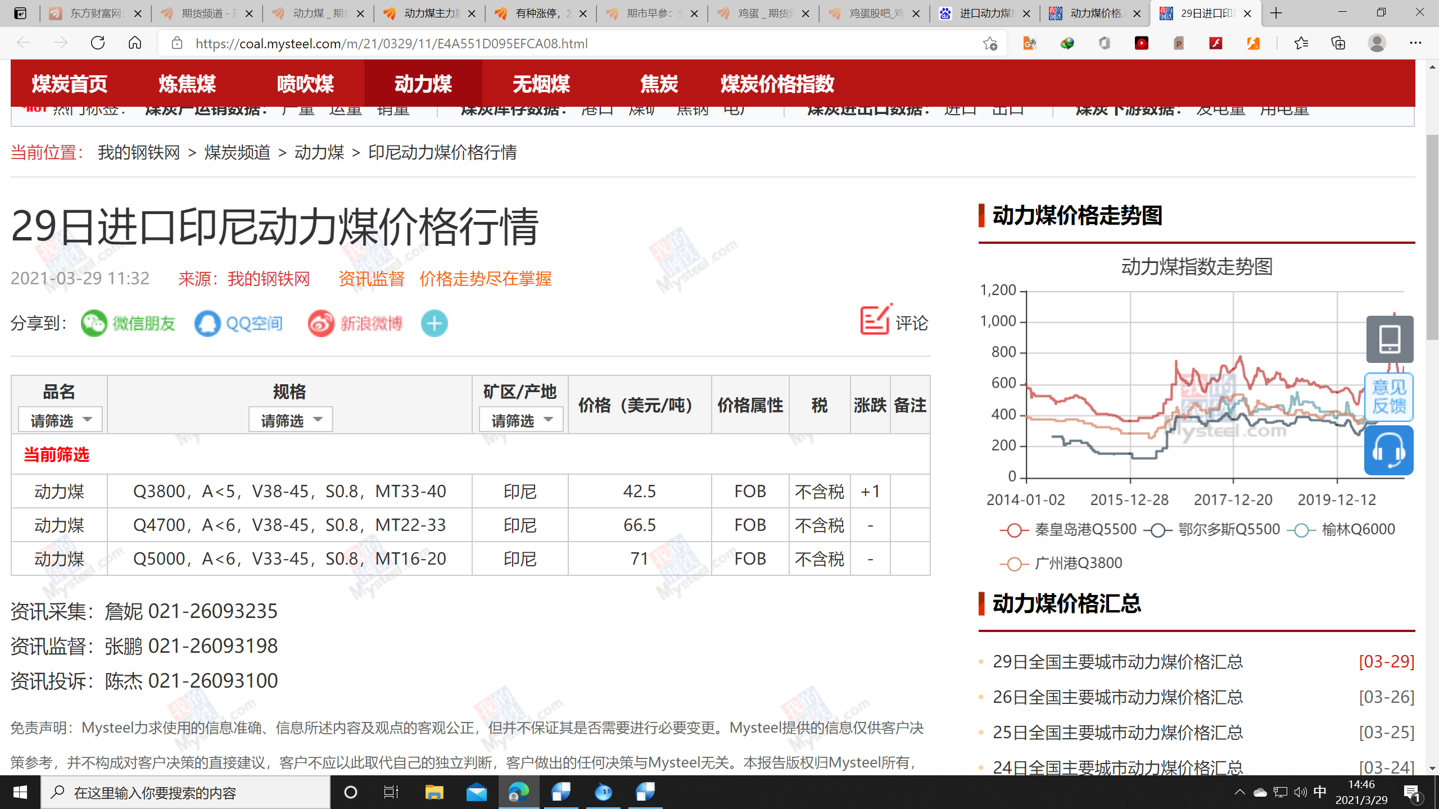Click the headset customer service icon
The width and height of the screenshot is (1439, 809).
click(1388, 451)
